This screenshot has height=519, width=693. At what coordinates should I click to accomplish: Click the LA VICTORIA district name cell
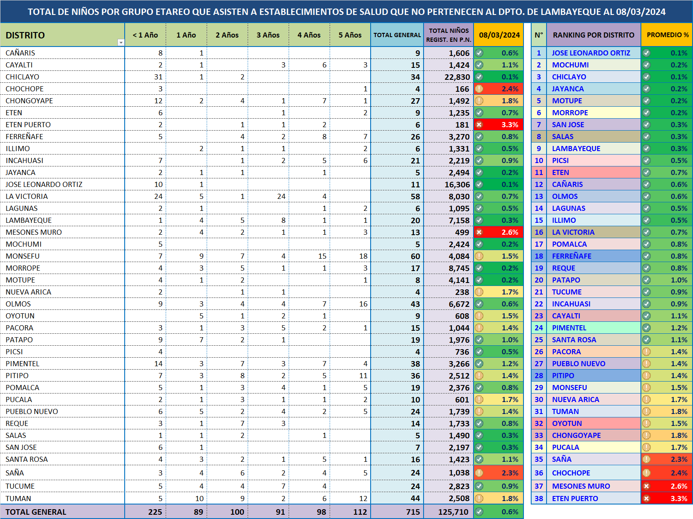coord(27,196)
